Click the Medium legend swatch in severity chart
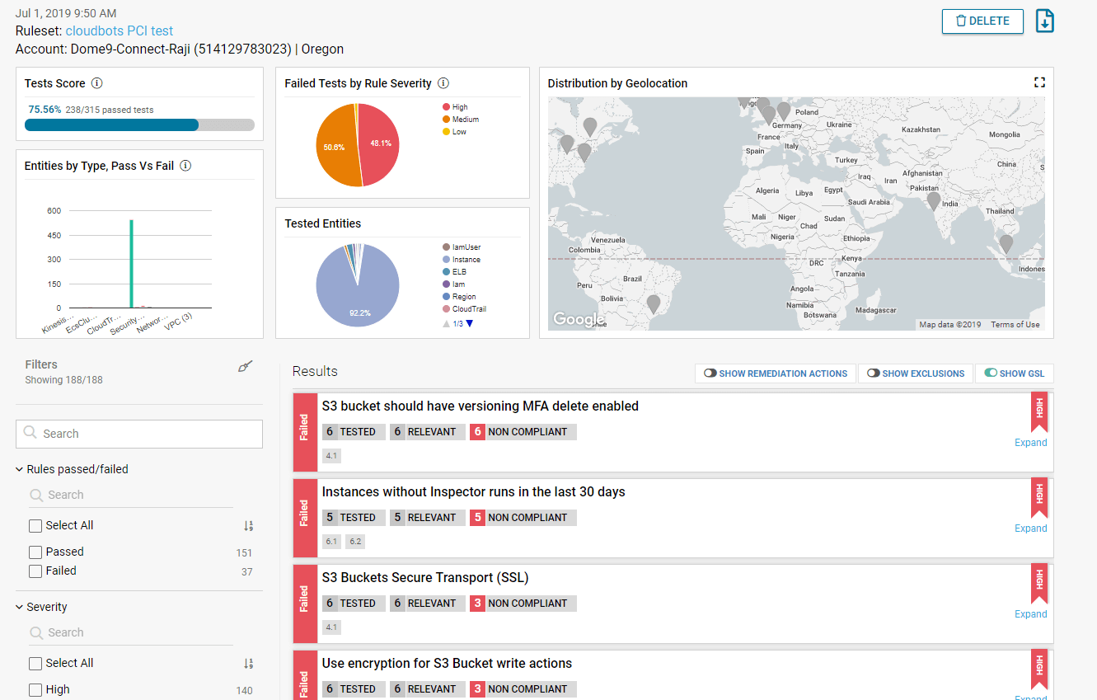Viewport: 1097px width, 700px height. coord(446,120)
